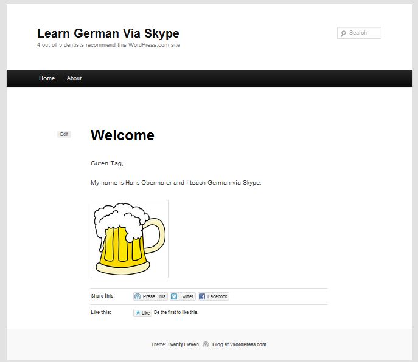
Task: Open the beer mug image
Action: [130, 239]
